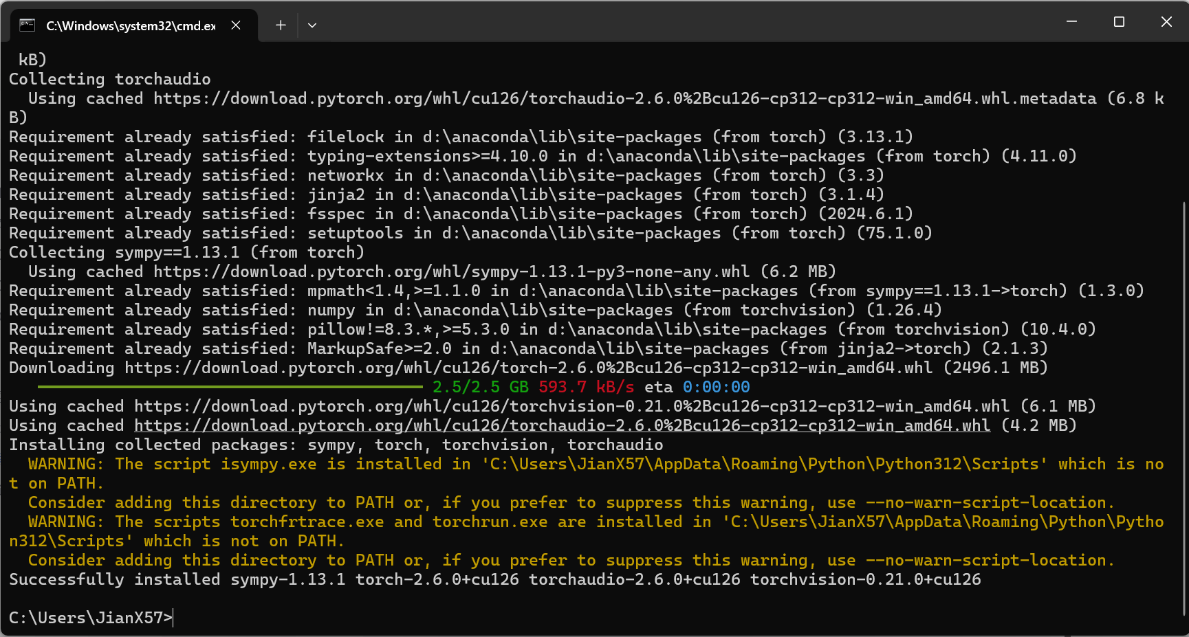Expand the new tab profile dropdown
Screen dimensions: 1189x637
[x=312, y=25]
